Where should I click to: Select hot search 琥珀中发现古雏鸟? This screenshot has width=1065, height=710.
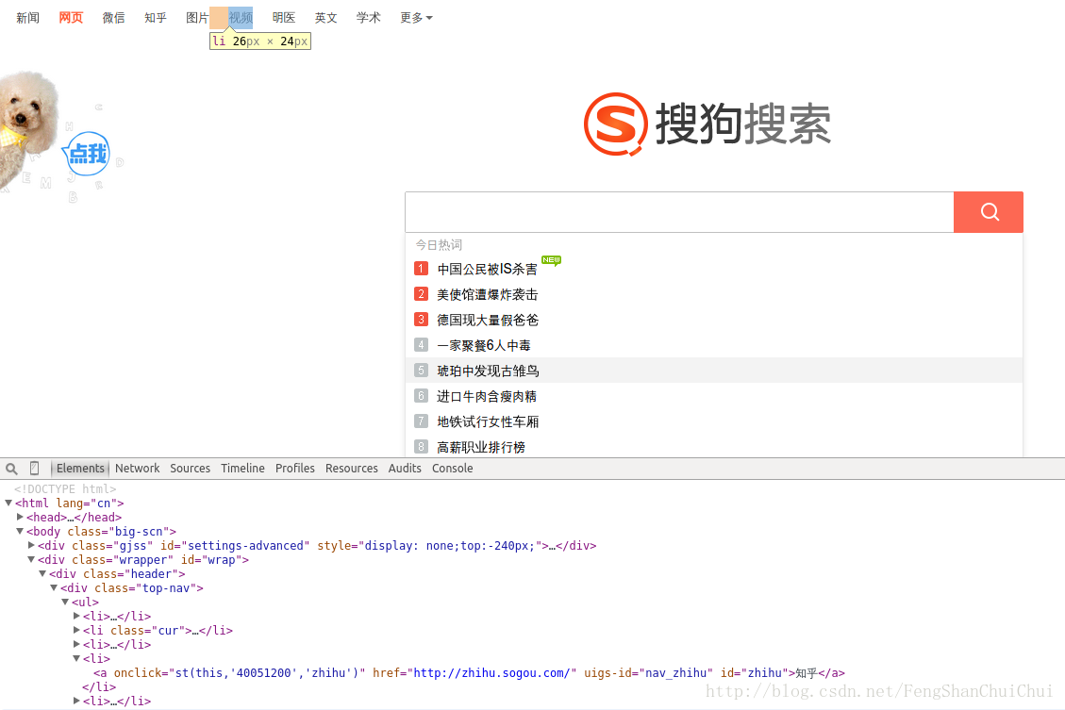488,371
